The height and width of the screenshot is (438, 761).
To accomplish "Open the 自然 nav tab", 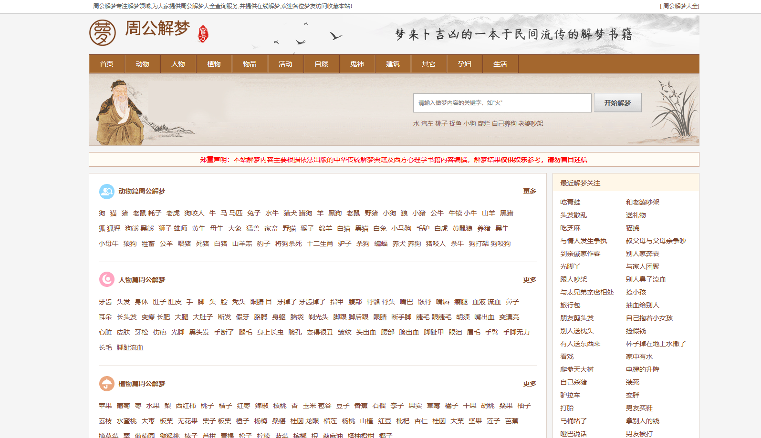I will point(322,64).
